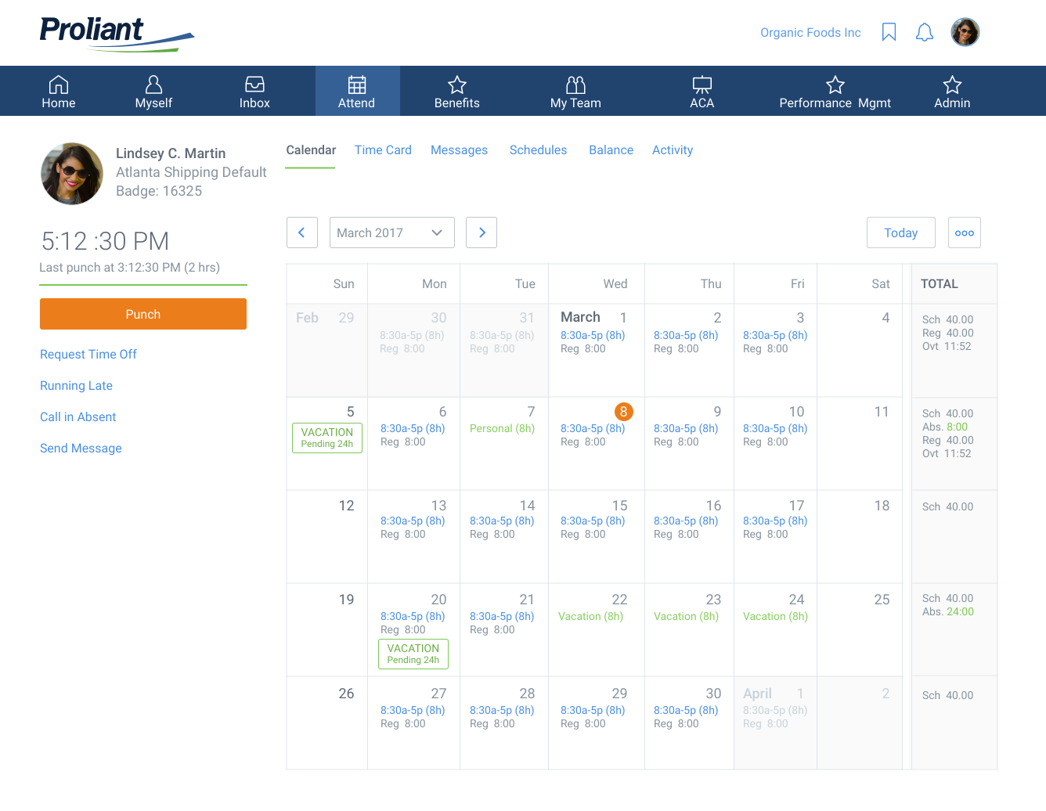This screenshot has width=1046, height=811.
Task: Click the Request Time Off link
Action: pos(88,355)
